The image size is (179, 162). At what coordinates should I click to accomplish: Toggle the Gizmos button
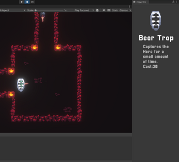click(123, 10)
